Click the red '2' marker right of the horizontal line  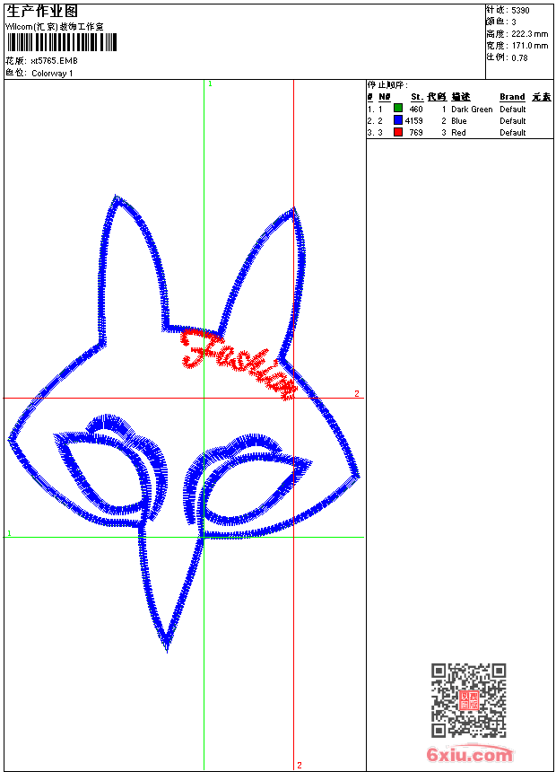click(357, 393)
